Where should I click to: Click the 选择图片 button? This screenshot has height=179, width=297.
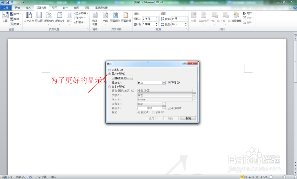[x=122, y=77]
